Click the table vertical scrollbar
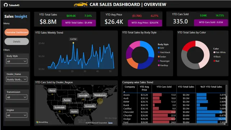 tap(226, 104)
